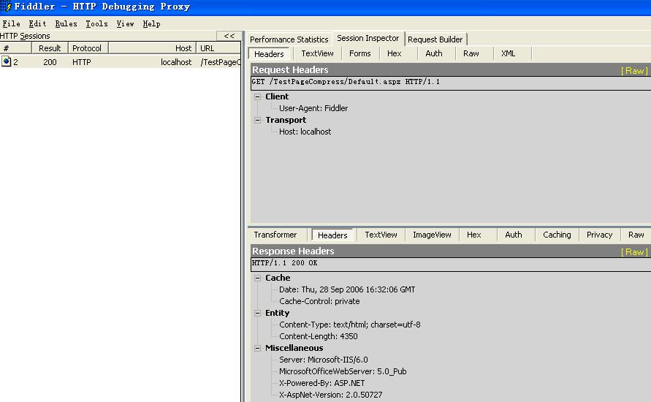Collapse the Miscellaneous header group
This screenshot has height=402, width=651.
click(258, 348)
